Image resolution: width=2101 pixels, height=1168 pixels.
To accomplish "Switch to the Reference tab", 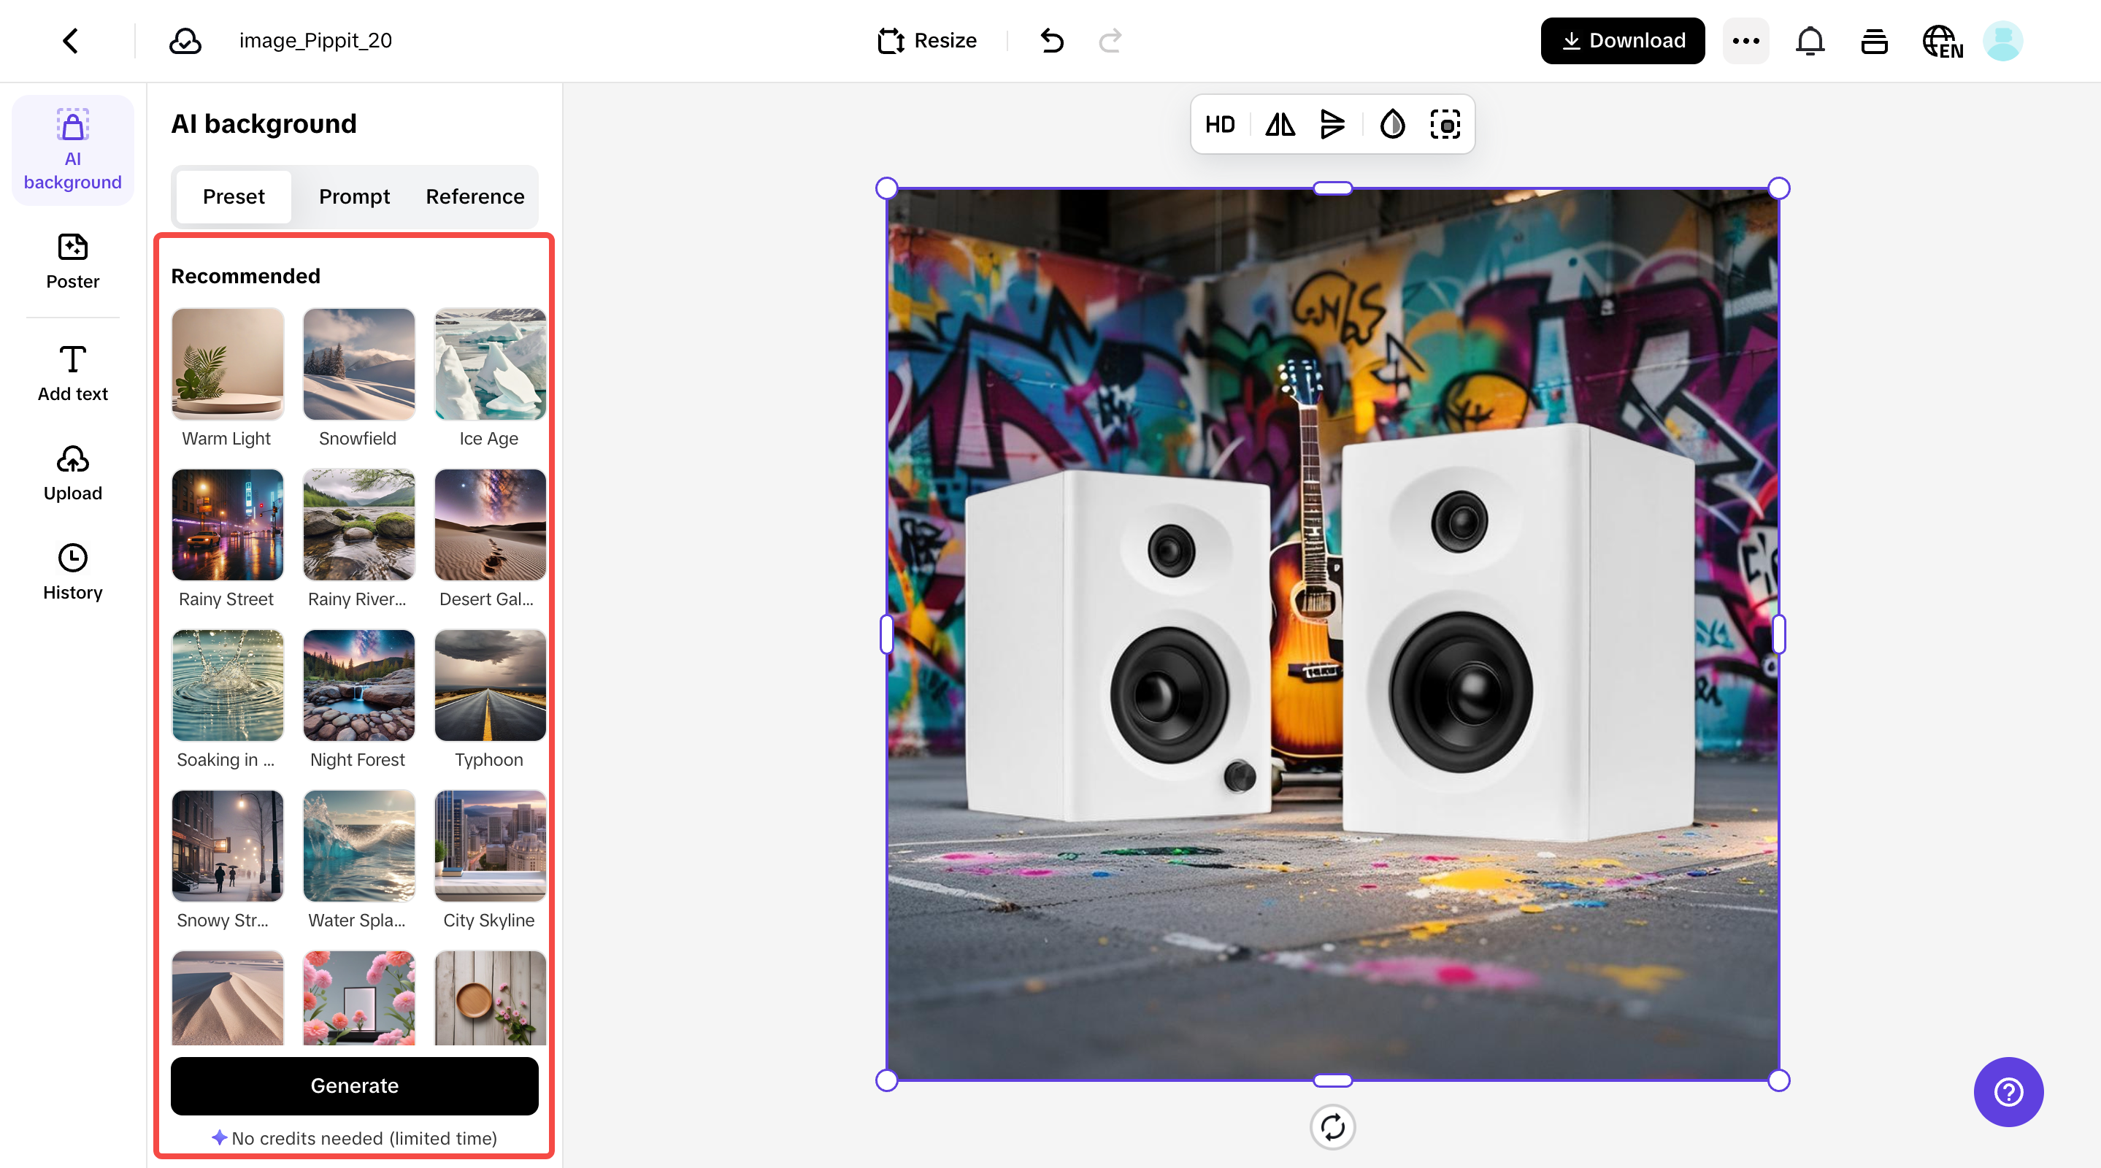I will click(x=474, y=196).
